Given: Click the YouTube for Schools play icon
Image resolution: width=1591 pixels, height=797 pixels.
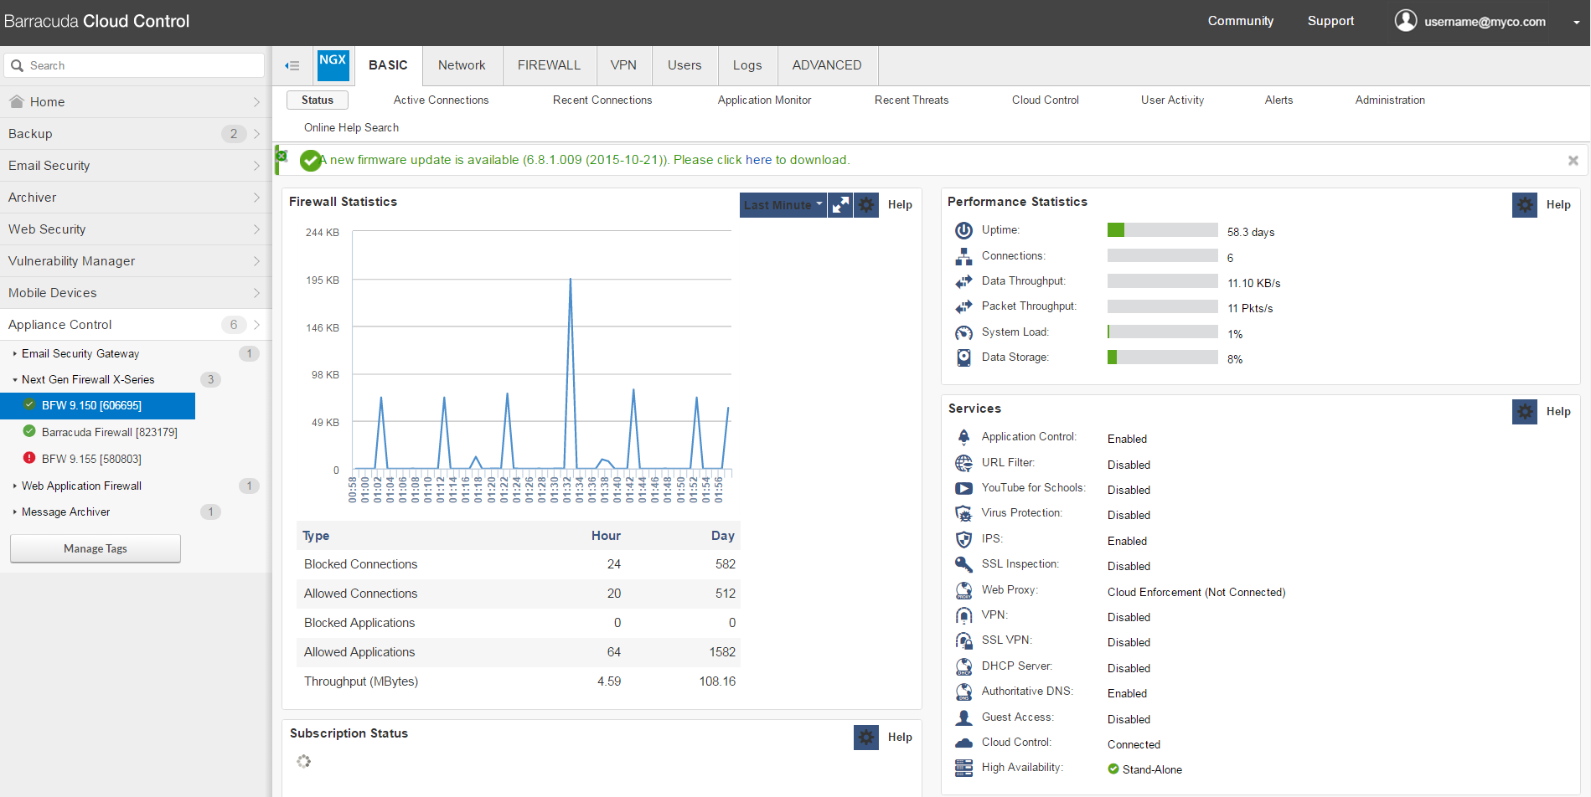Looking at the screenshot, I should pos(963,488).
